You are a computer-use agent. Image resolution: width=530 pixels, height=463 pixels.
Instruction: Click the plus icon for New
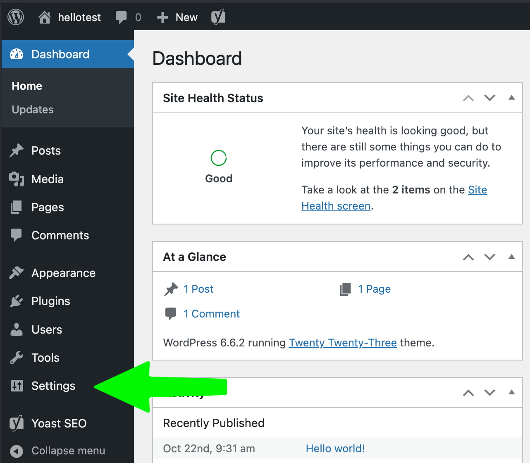162,17
